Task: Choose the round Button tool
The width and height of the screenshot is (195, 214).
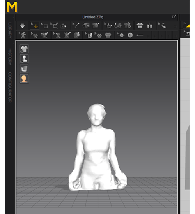Action: tap(130, 35)
